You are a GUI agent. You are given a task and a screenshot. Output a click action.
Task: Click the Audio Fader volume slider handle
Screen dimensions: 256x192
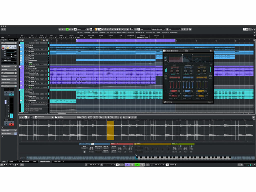pos(5,102)
